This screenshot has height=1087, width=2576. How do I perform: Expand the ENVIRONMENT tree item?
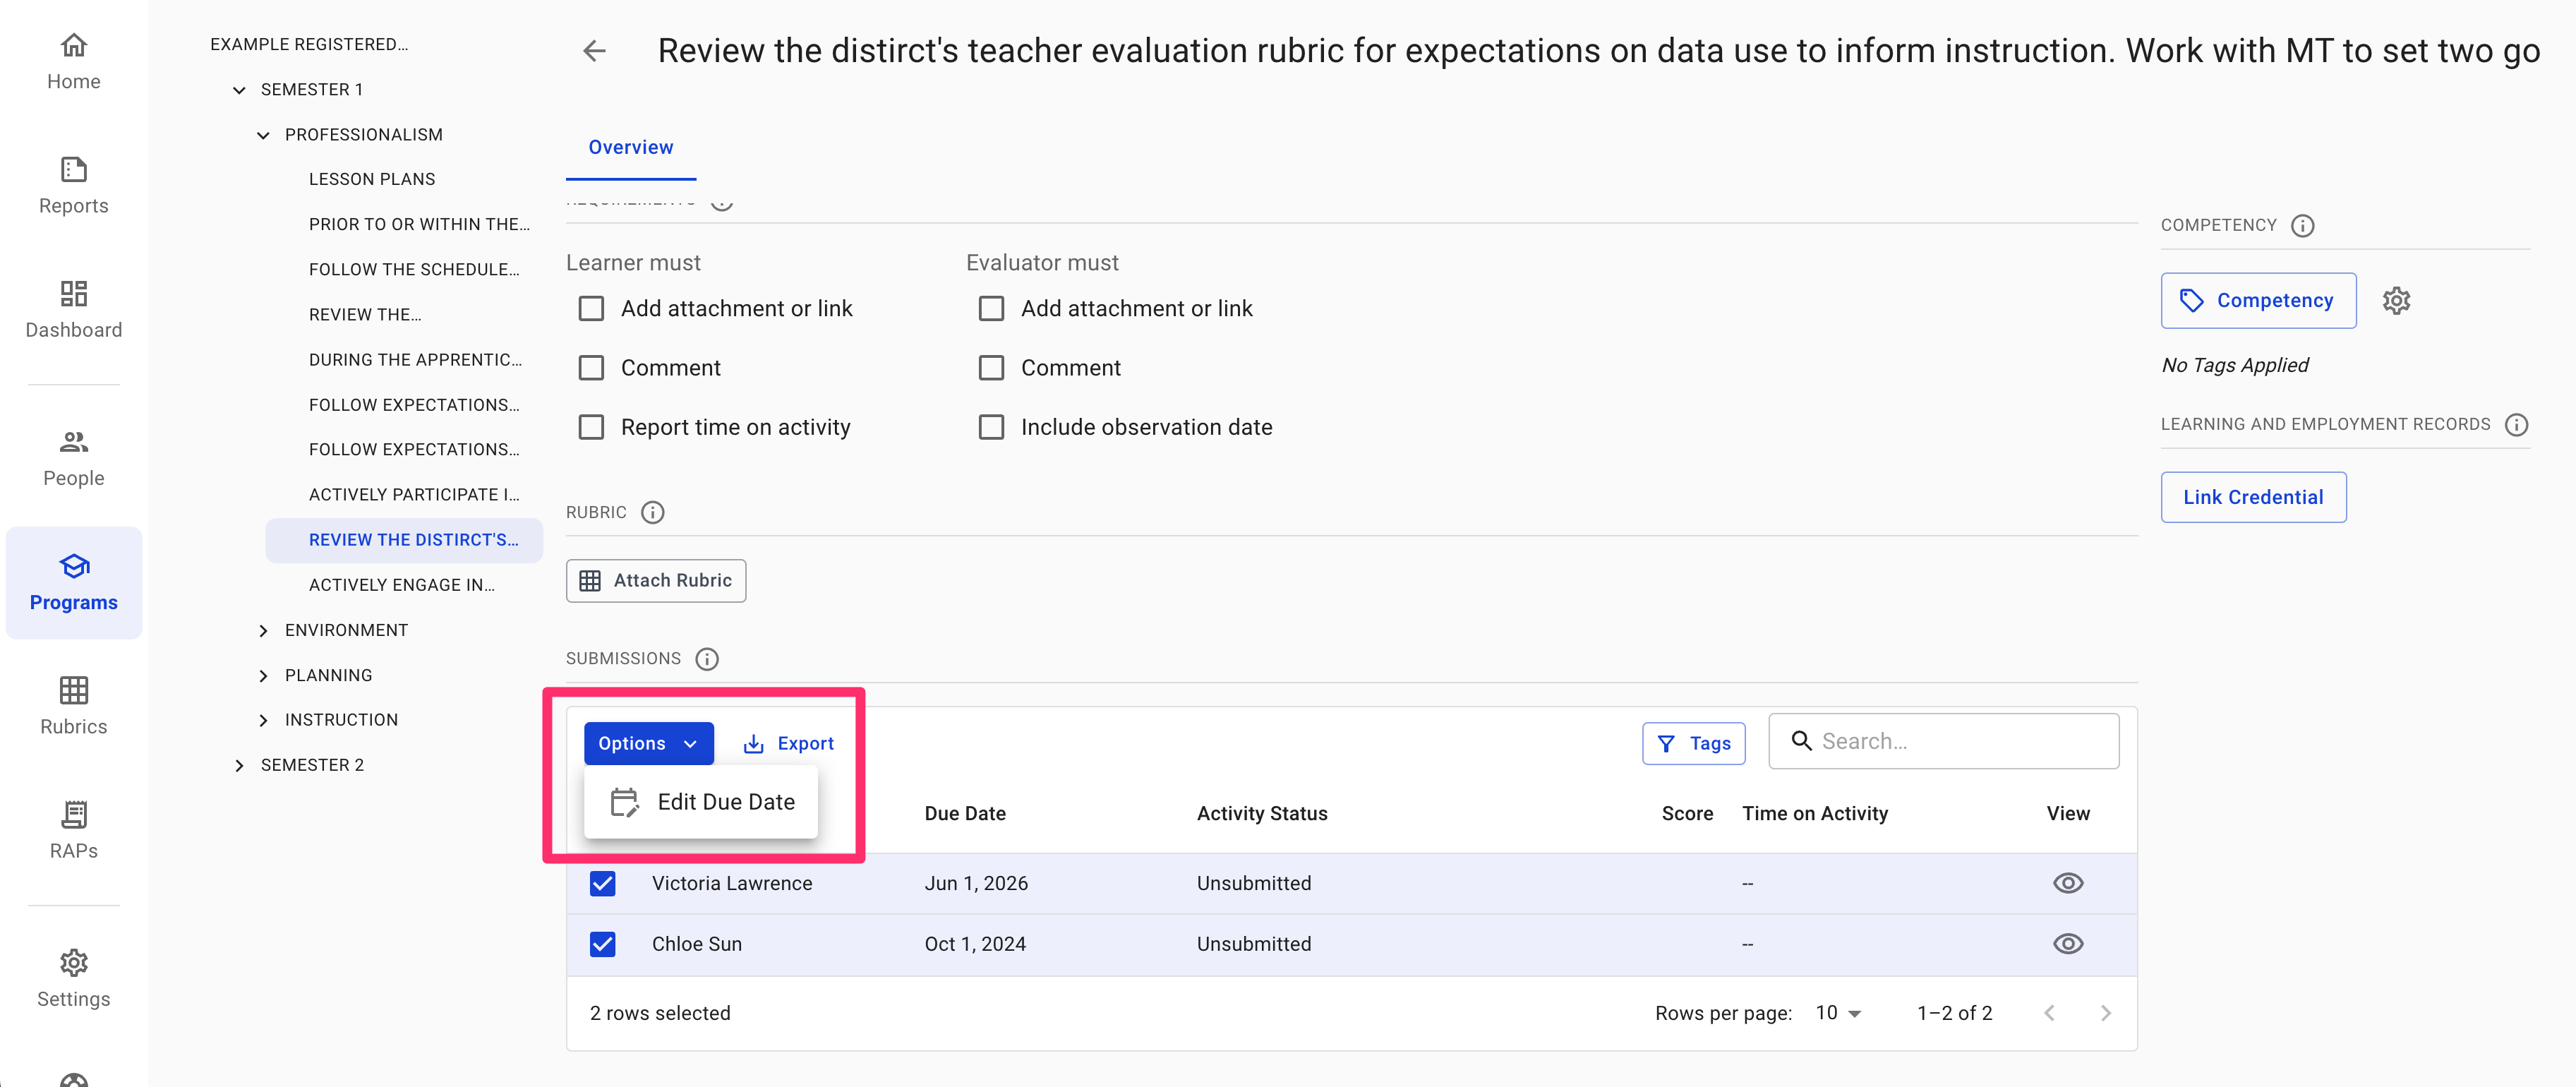click(263, 630)
